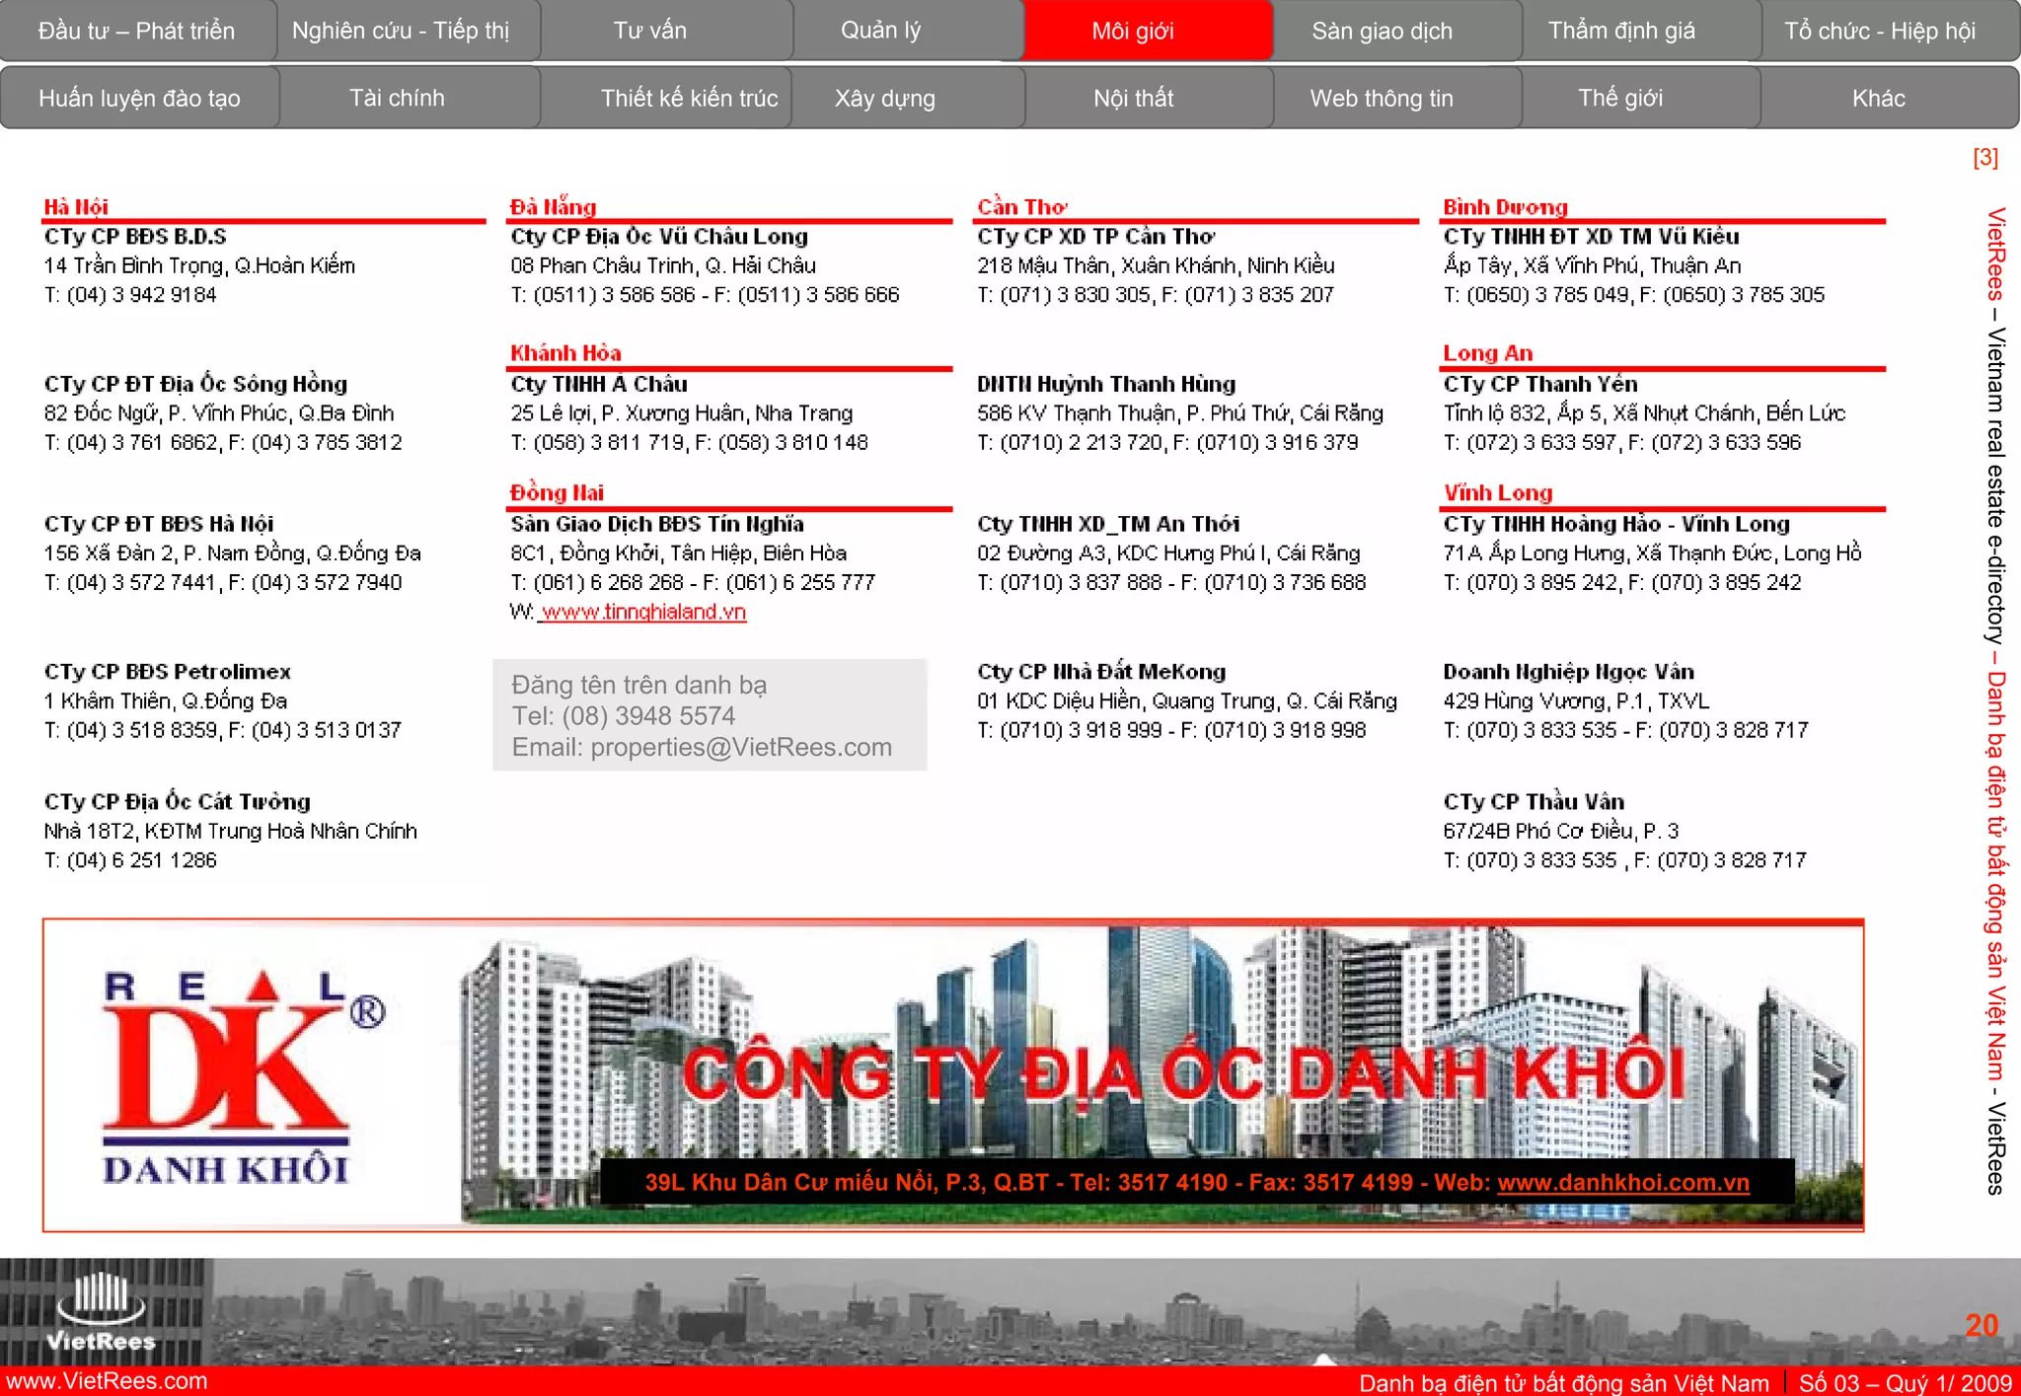
Task: Select Cty TNHH Á Châu entry
Action: (599, 384)
